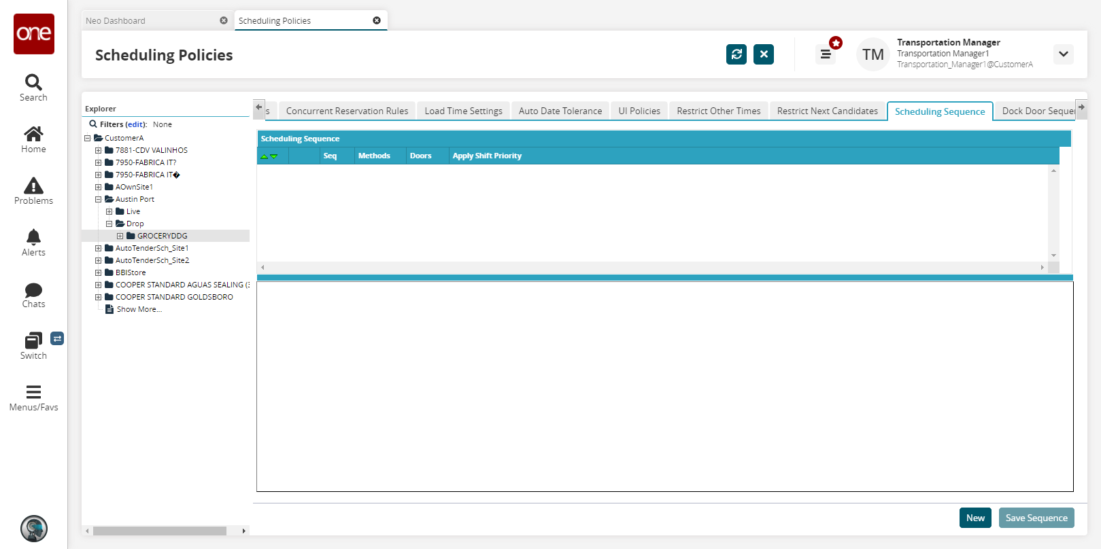Click Show More… in the explorer

pyautogui.click(x=139, y=309)
